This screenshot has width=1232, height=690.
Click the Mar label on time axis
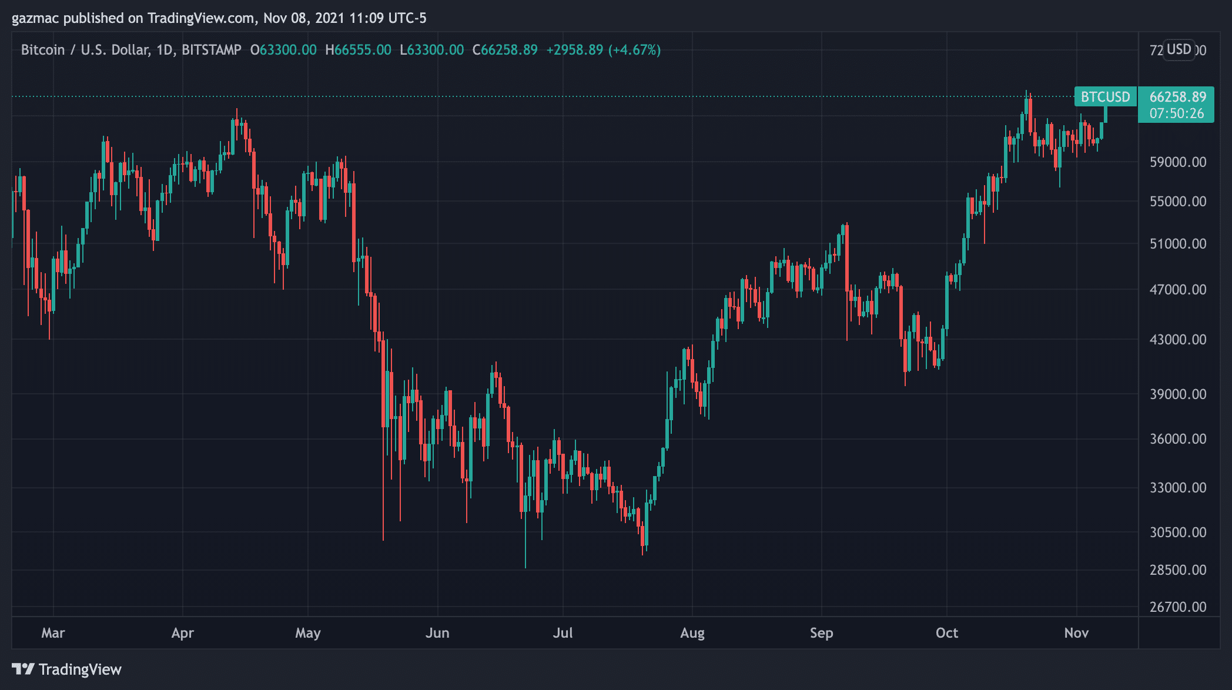53,633
